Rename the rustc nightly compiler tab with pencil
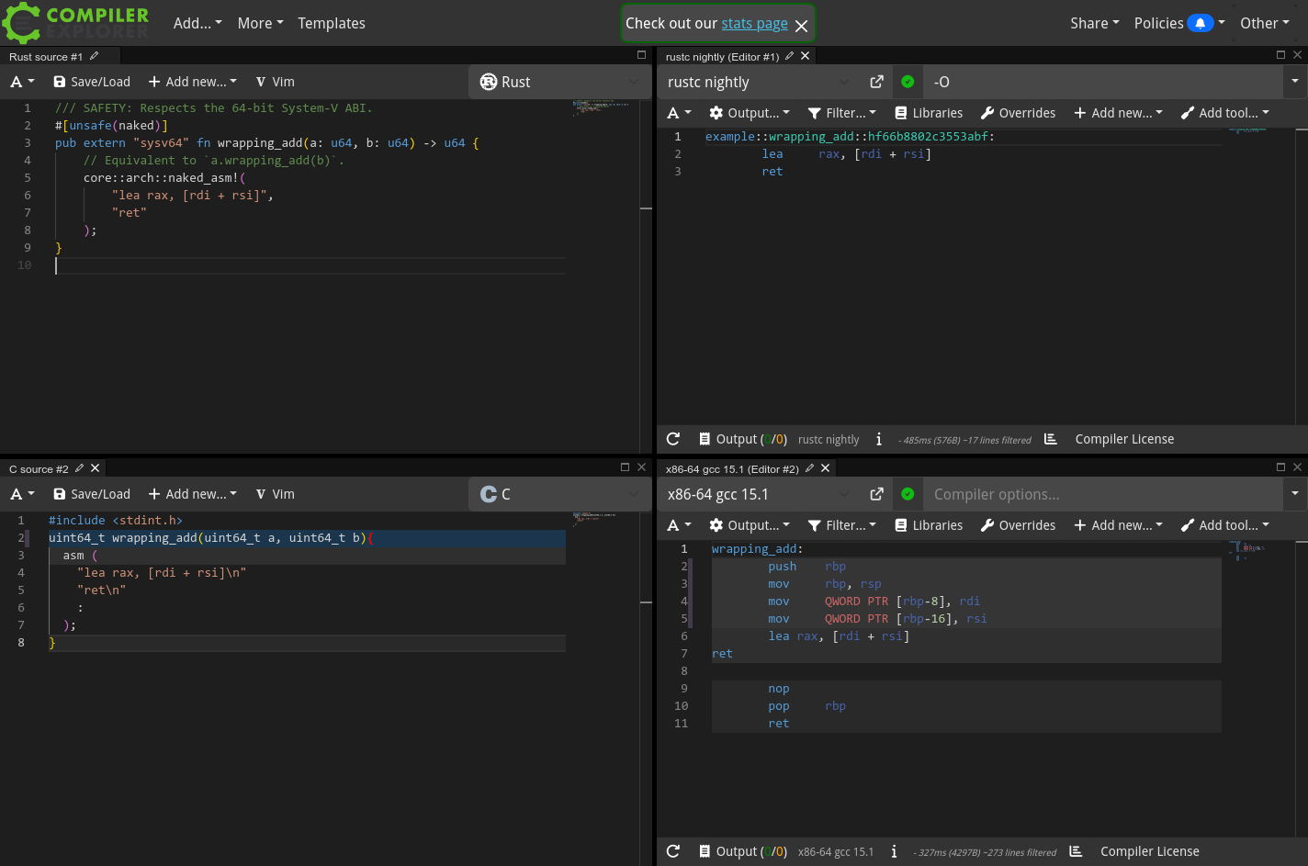 click(x=789, y=56)
